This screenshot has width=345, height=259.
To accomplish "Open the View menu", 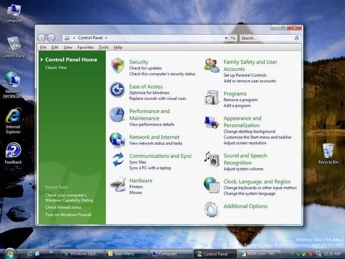I will pos(68,48).
